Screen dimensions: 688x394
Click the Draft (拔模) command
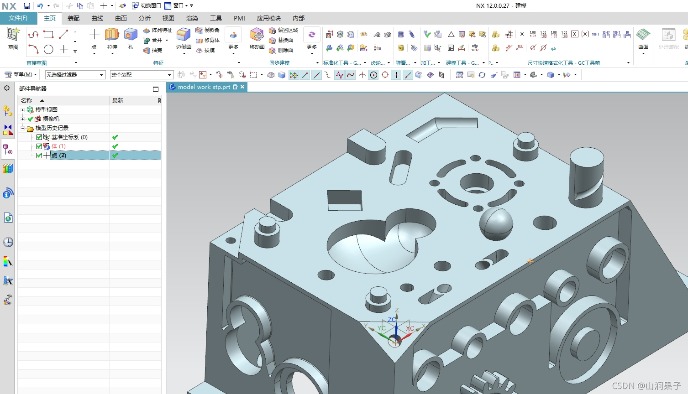coord(205,50)
